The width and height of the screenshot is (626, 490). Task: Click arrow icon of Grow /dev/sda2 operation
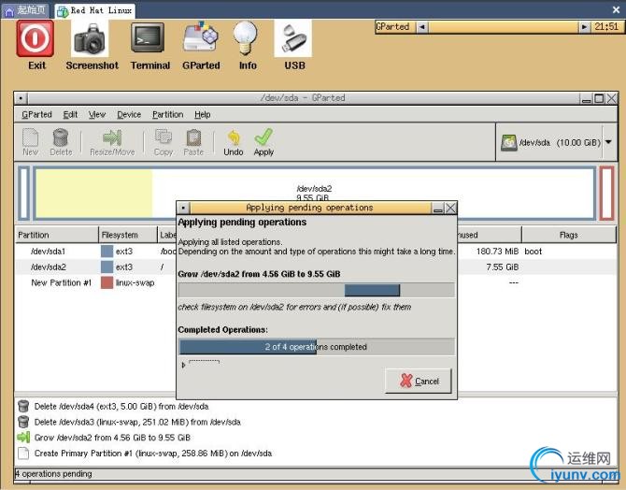23,438
